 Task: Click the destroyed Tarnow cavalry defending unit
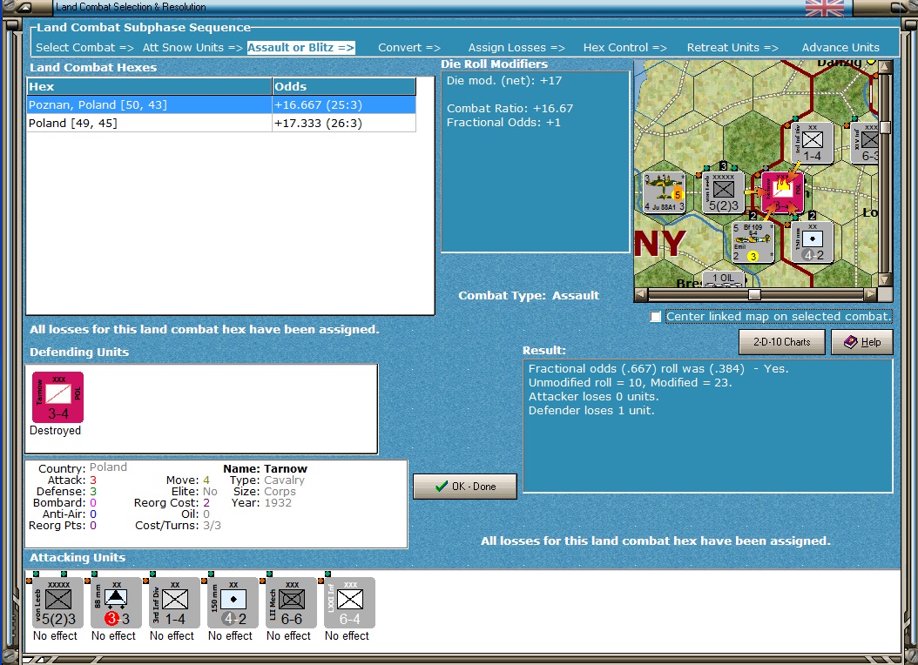tap(58, 397)
